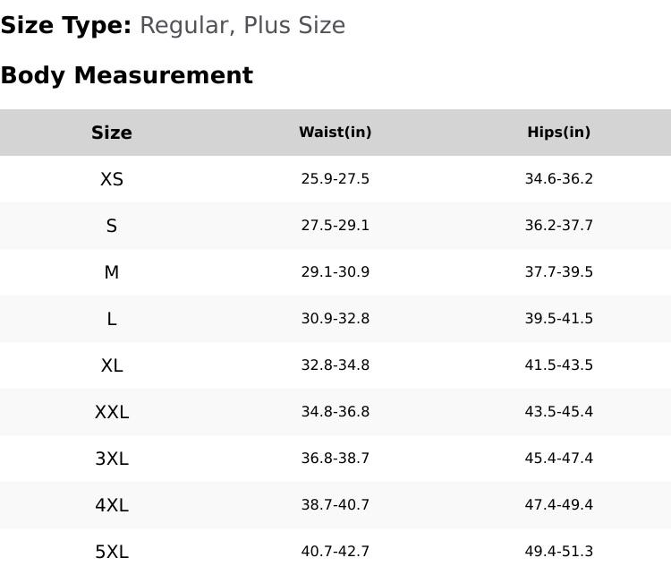This screenshot has width=671, height=575.
Task: Click the waist value 29.1-30.9
Action: pos(335,272)
